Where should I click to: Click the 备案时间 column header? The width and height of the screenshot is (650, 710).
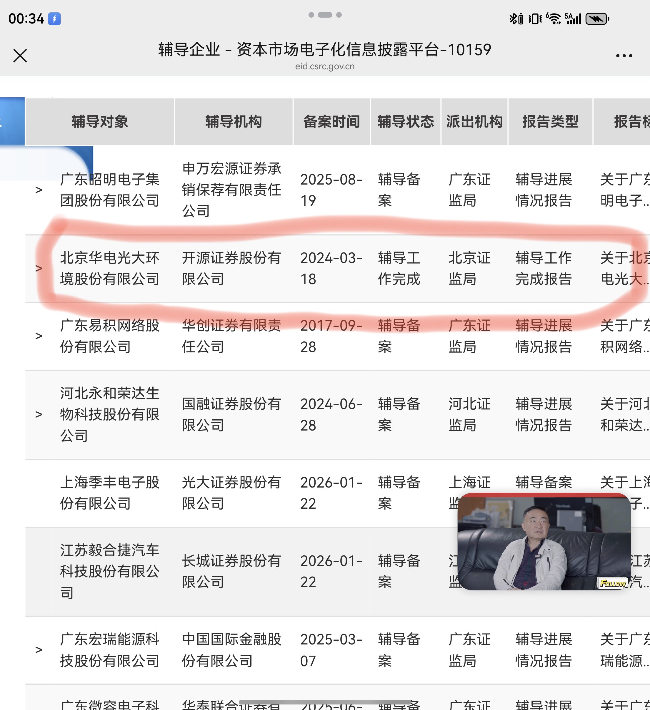(x=331, y=121)
